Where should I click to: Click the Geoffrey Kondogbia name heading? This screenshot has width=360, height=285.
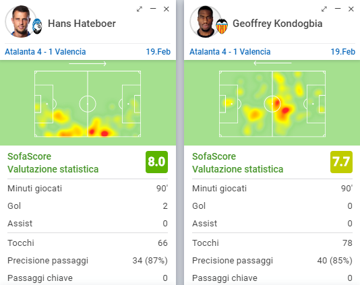coord(277,24)
